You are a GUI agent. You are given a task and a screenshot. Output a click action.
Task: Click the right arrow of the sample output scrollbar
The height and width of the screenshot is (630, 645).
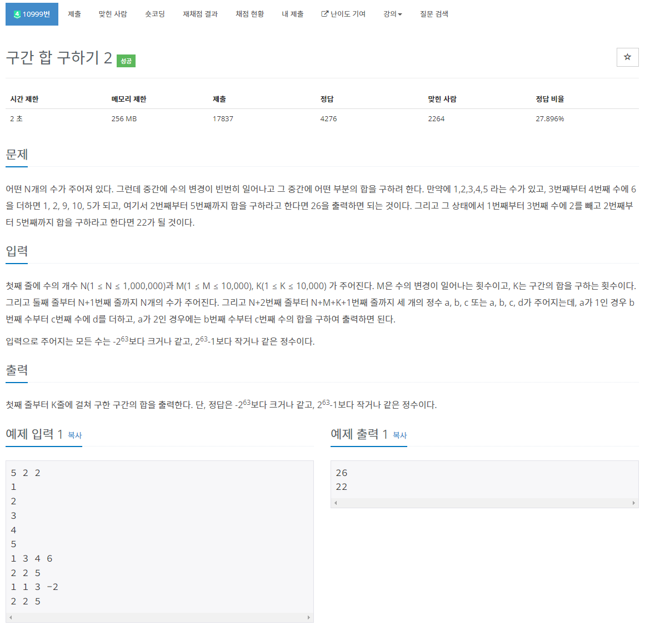coord(634,503)
